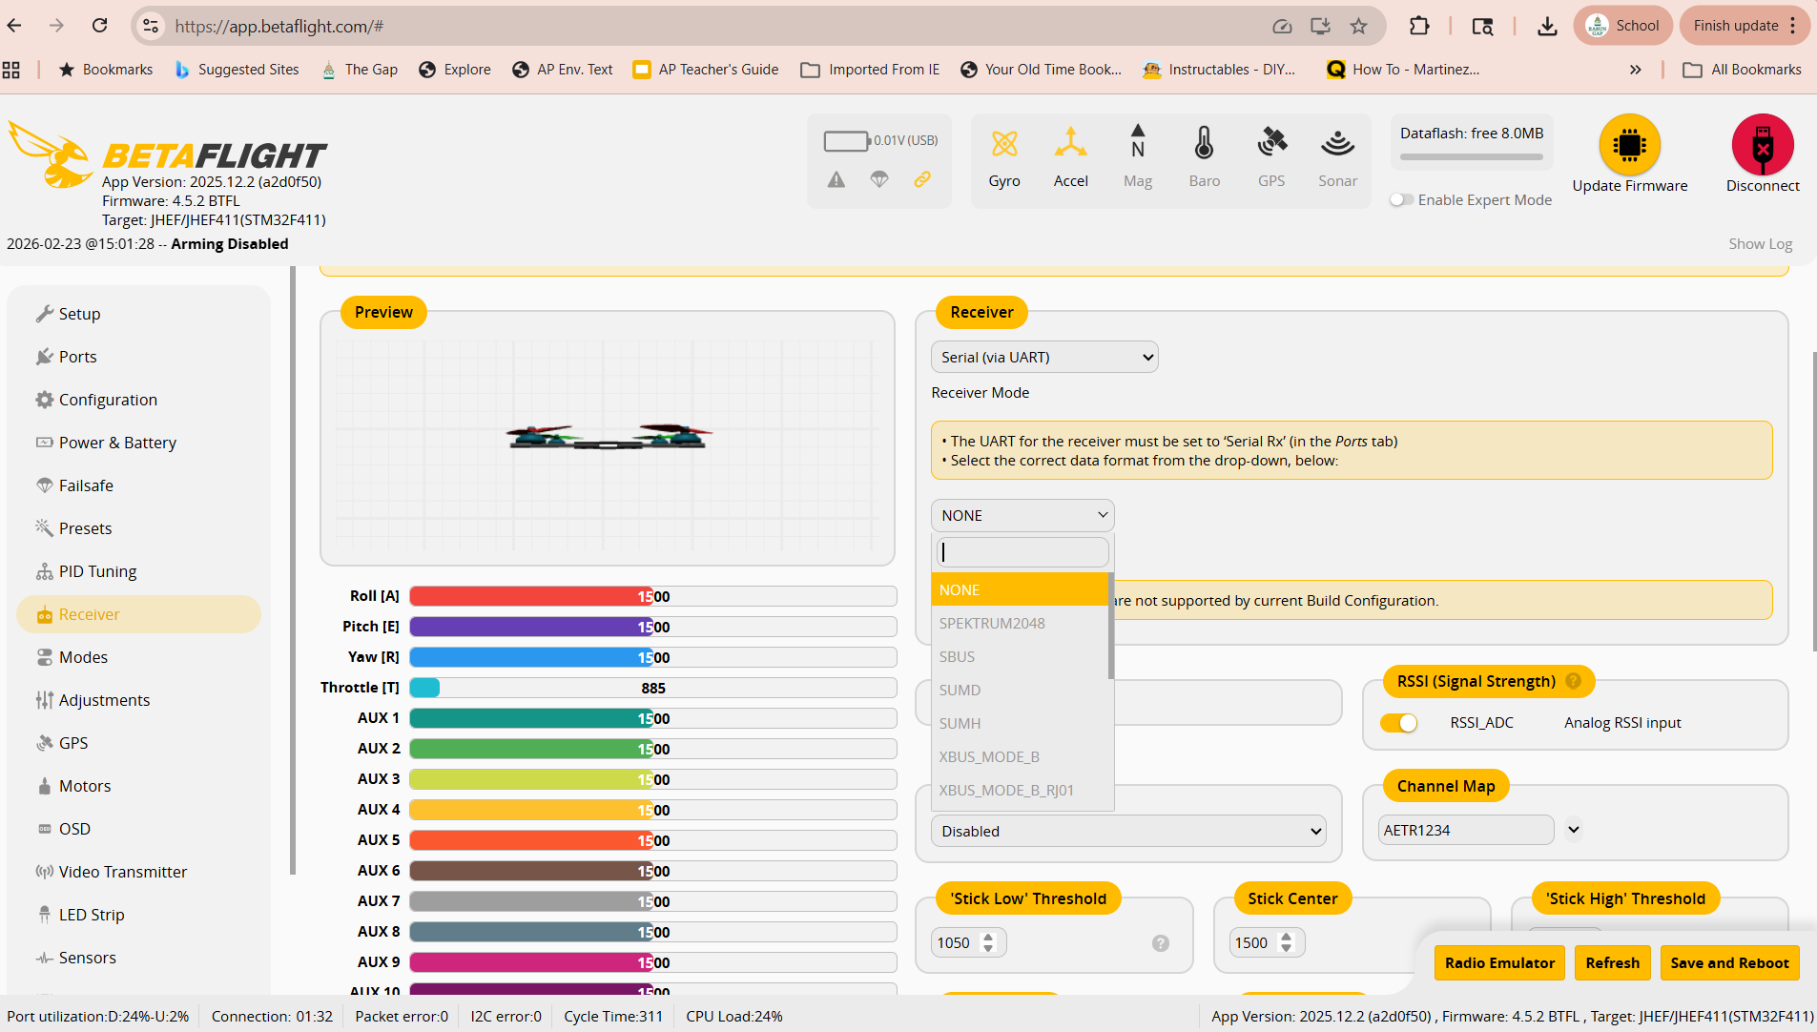Click the Save and Reboot button
The image size is (1817, 1032).
tap(1729, 962)
